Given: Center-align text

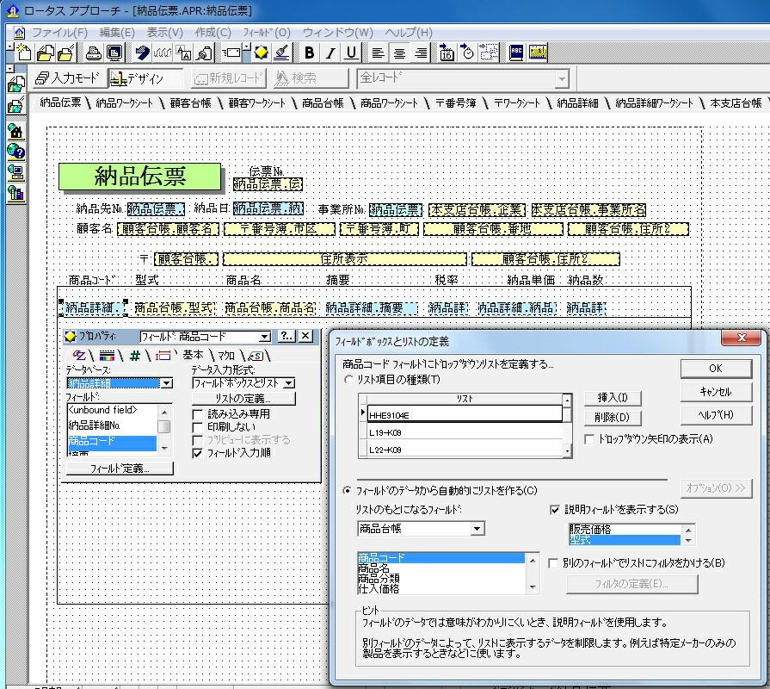Looking at the screenshot, I should click(x=399, y=53).
